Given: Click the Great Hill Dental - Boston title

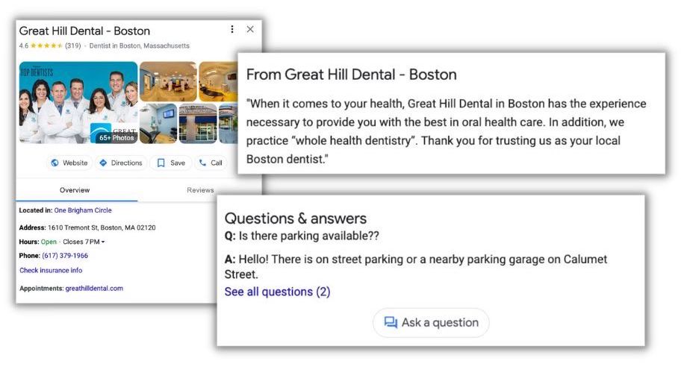Looking at the screenshot, I should point(84,31).
